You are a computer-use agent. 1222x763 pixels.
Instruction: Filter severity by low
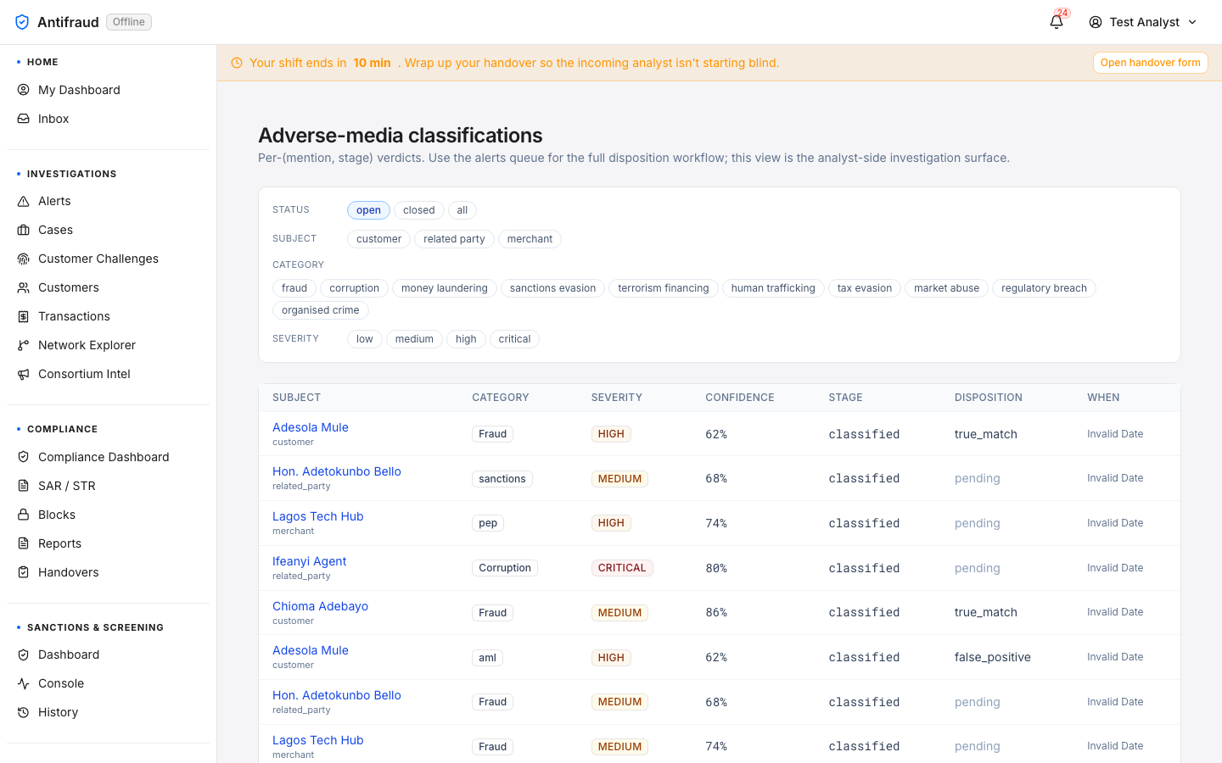pos(365,339)
